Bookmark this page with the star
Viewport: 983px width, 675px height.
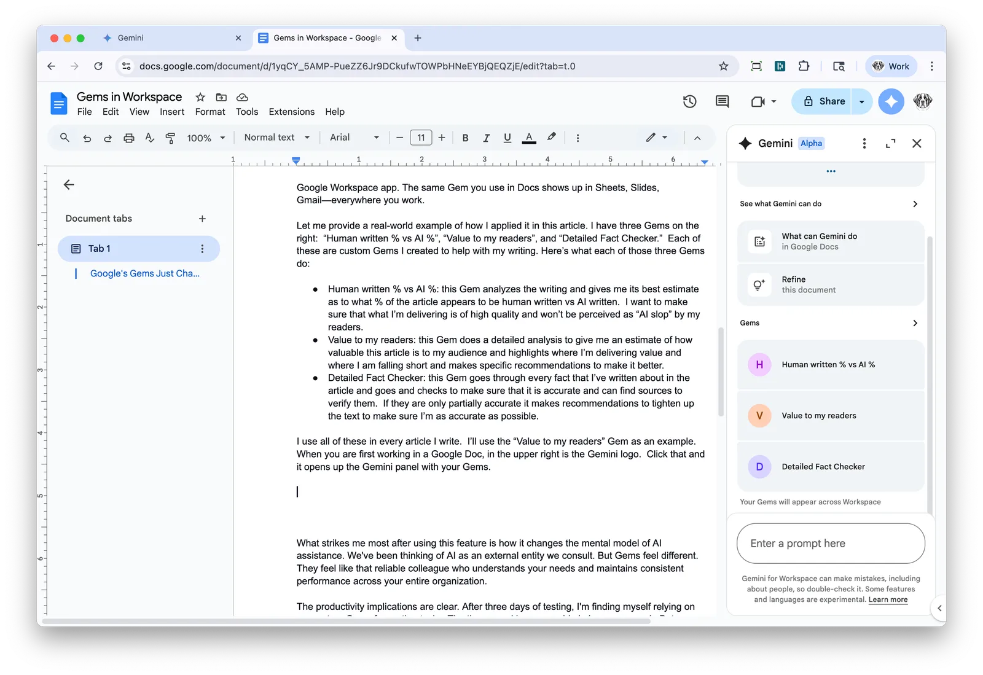click(723, 66)
